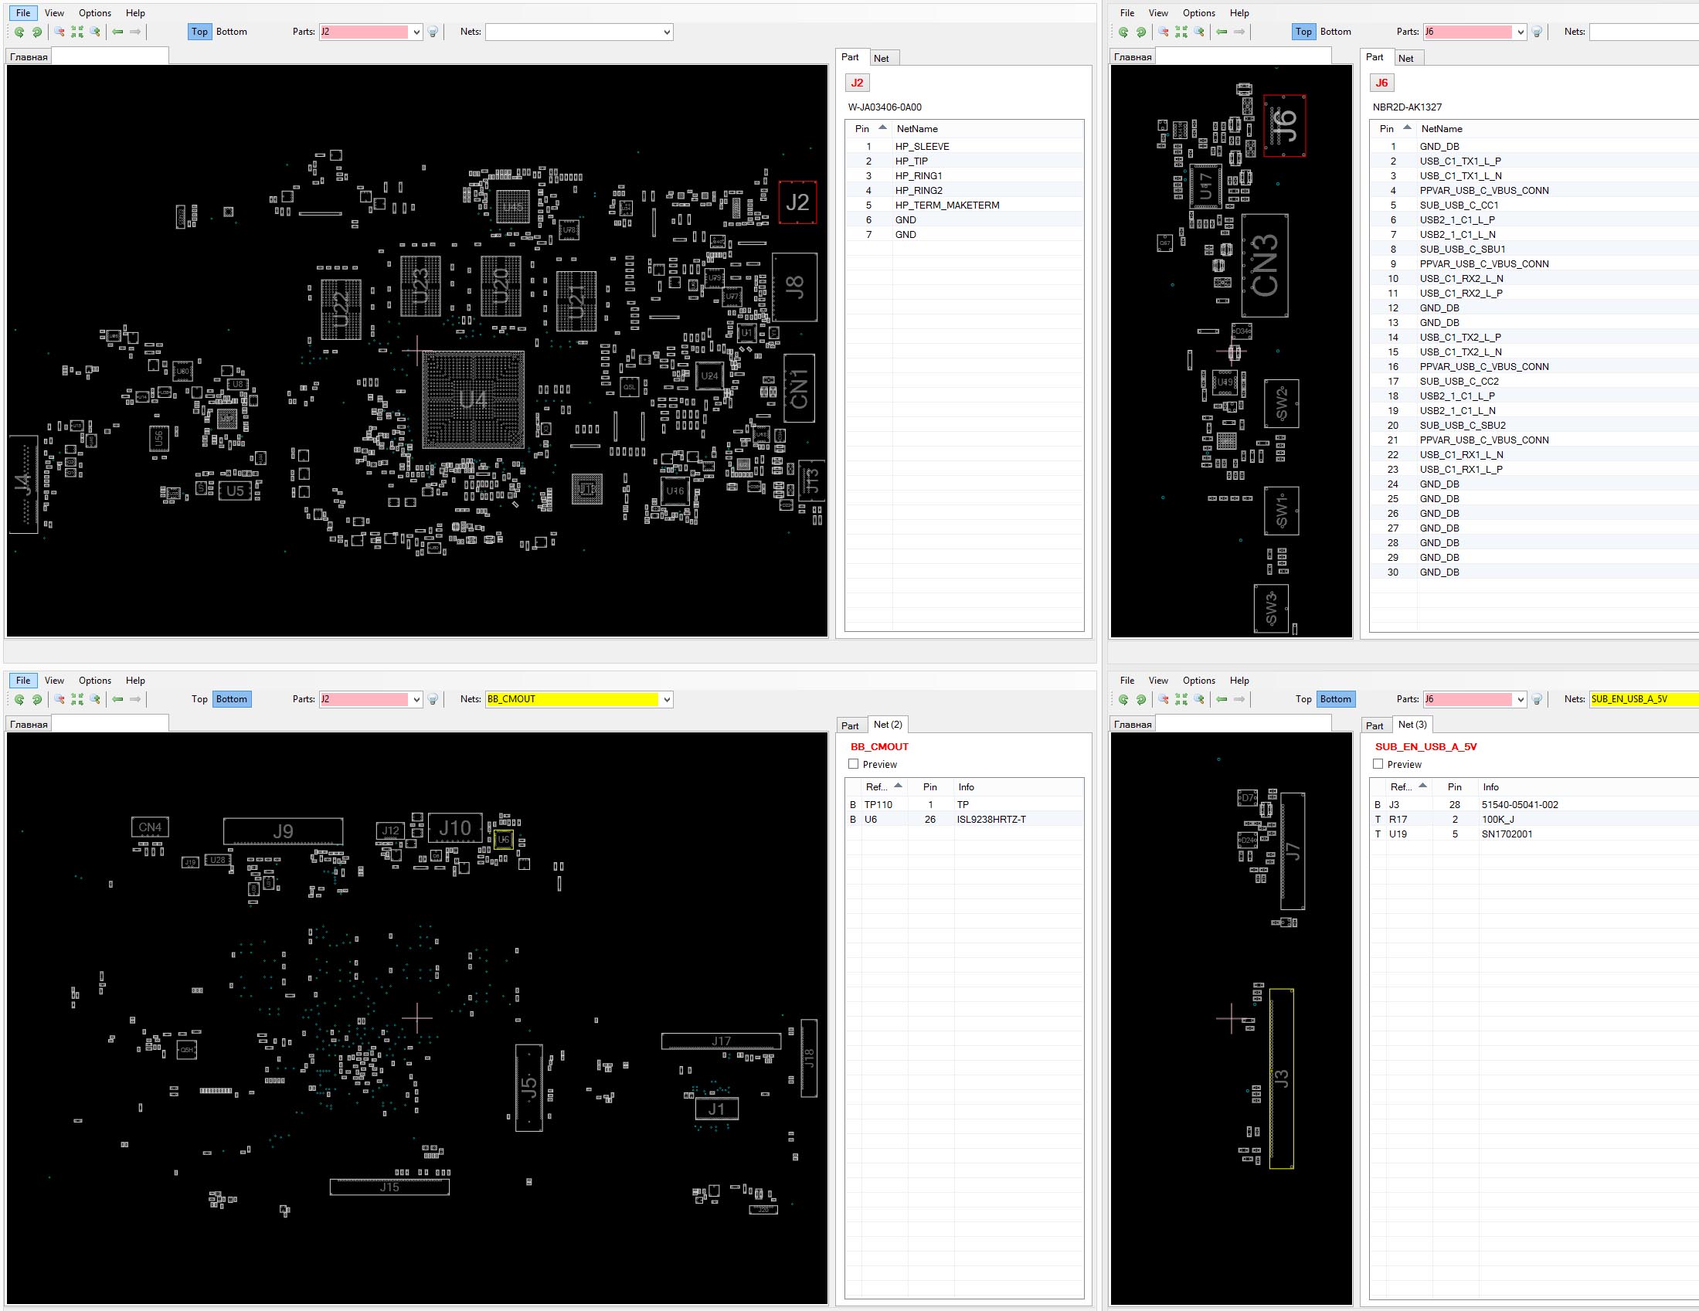This screenshot has width=1699, height=1311.
Task: Click lightbulb icon beside J2 in BB_CMOUT window
Action: [433, 699]
